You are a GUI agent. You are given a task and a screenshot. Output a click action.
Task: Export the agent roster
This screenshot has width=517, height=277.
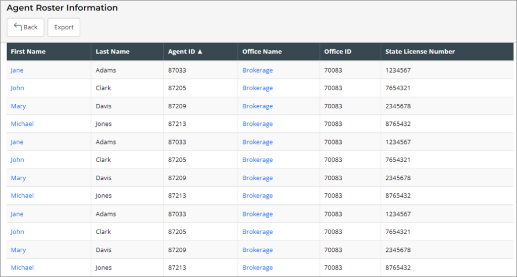click(64, 27)
